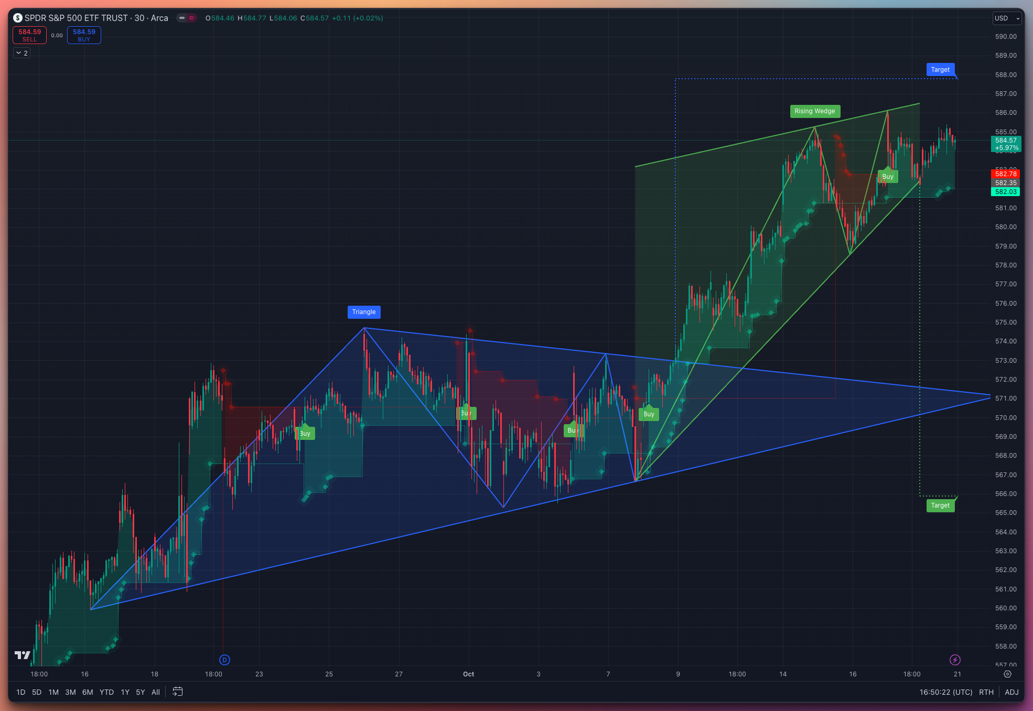The height and width of the screenshot is (711, 1033).
Task: Select the YTD time range
Action: coord(106,692)
